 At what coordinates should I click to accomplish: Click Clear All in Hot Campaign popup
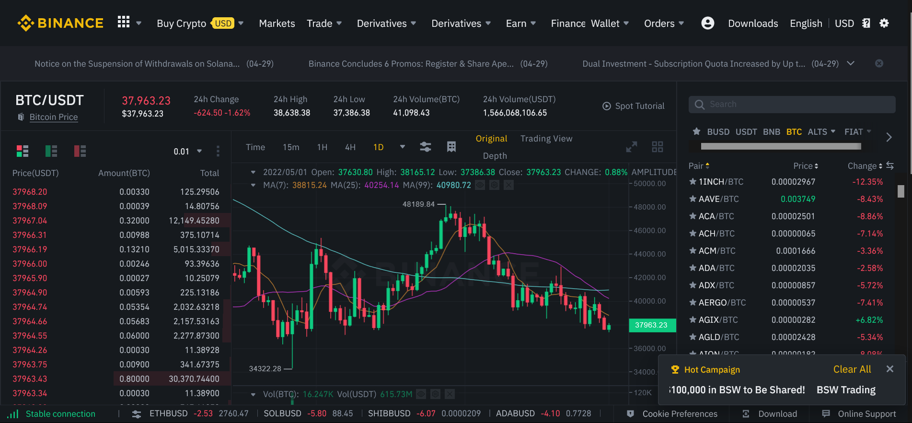coord(852,369)
